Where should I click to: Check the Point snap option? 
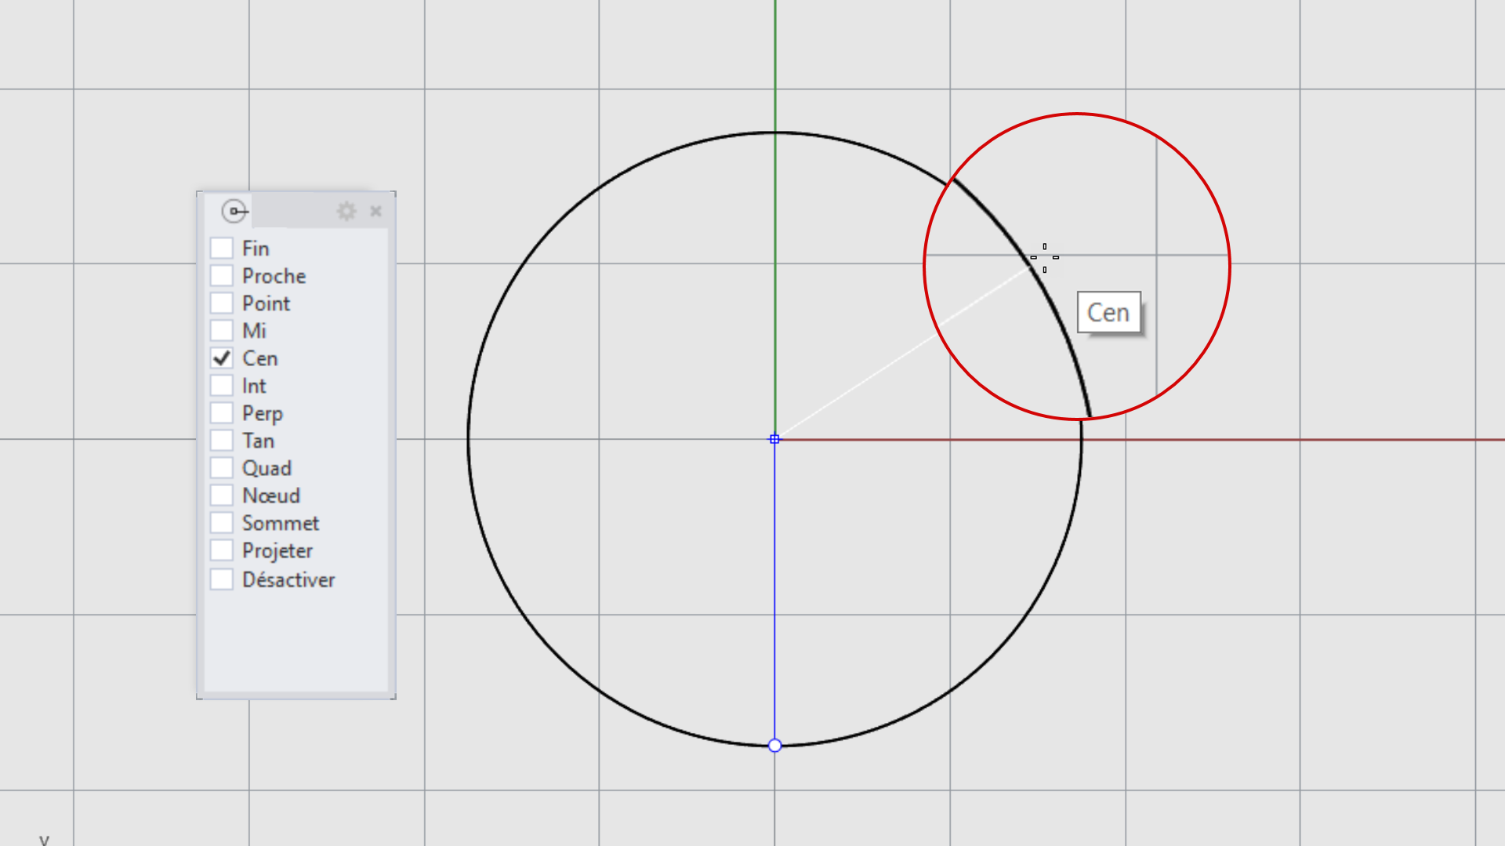(x=222, y=303)
